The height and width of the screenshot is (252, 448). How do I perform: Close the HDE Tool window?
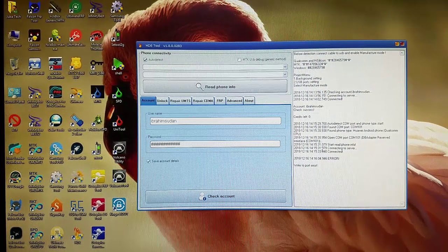coord(402,44)
